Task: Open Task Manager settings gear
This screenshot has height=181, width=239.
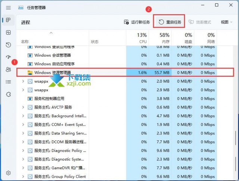Action: pos(8,173)
